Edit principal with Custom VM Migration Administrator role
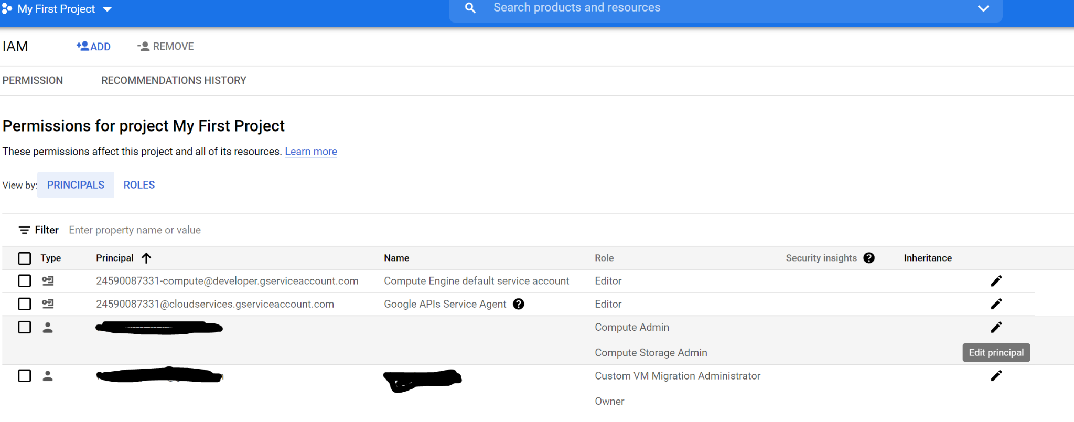Image resolution: width=1074 pixels, height=422 pixels. pyautogui.click(x=996, y=376)
